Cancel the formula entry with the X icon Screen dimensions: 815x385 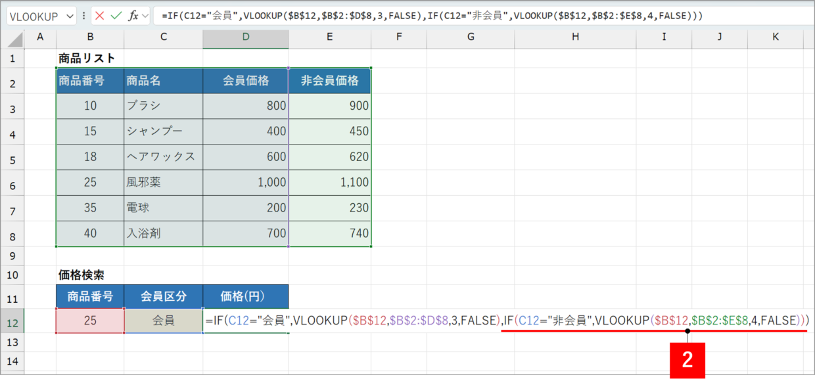[x=99, y=16]
